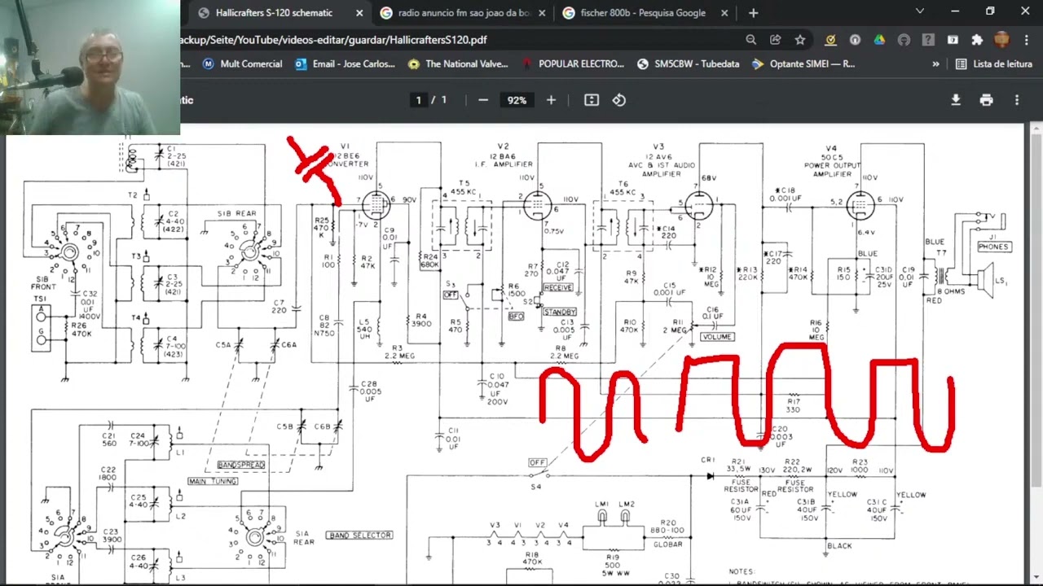Zoom out the PDF with the minus button
This screenshot has height=586, width=1043.
(x=483, y=100)
